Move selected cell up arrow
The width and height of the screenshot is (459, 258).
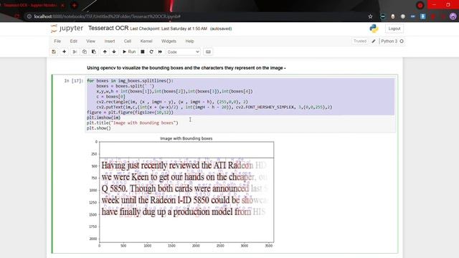(105, 52)
